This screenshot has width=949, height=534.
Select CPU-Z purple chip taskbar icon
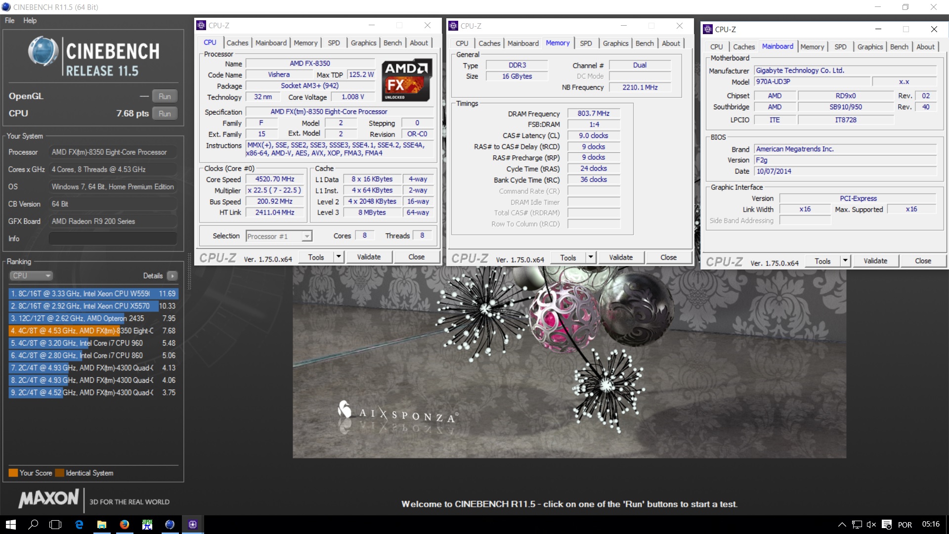[193, 525]
